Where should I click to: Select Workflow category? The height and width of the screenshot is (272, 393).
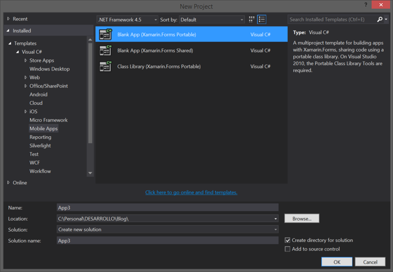click(40, 171)
